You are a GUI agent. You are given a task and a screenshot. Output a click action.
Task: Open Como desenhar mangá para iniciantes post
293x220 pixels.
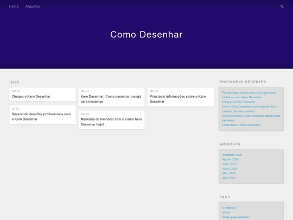112,97
